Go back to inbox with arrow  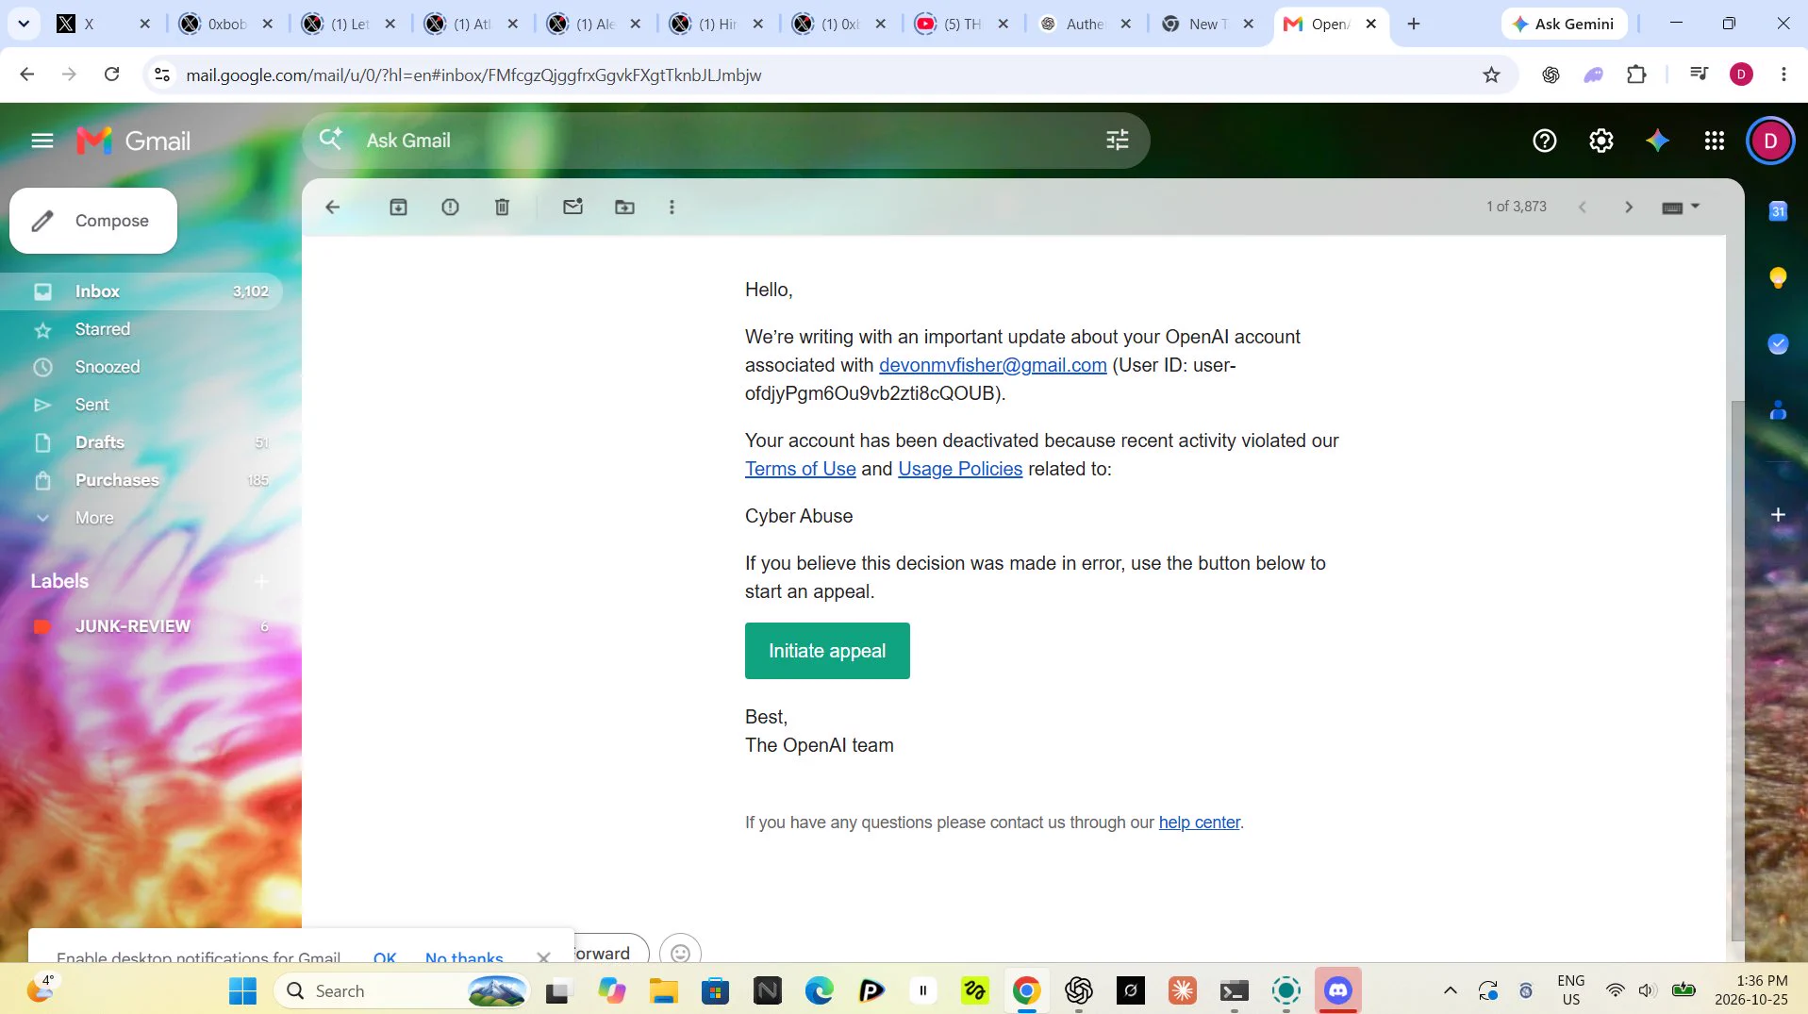(332, 207)
